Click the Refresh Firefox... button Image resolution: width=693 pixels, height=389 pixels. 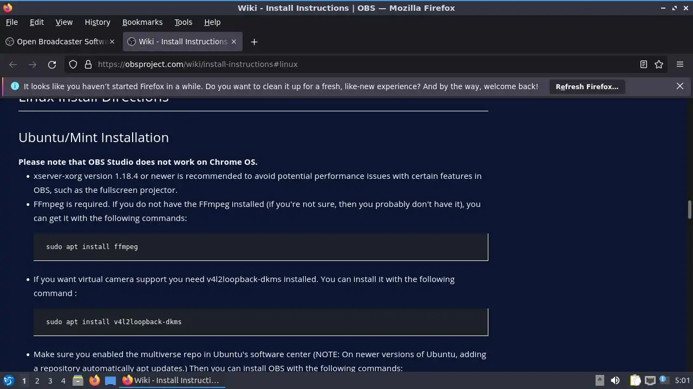point(587,86)
